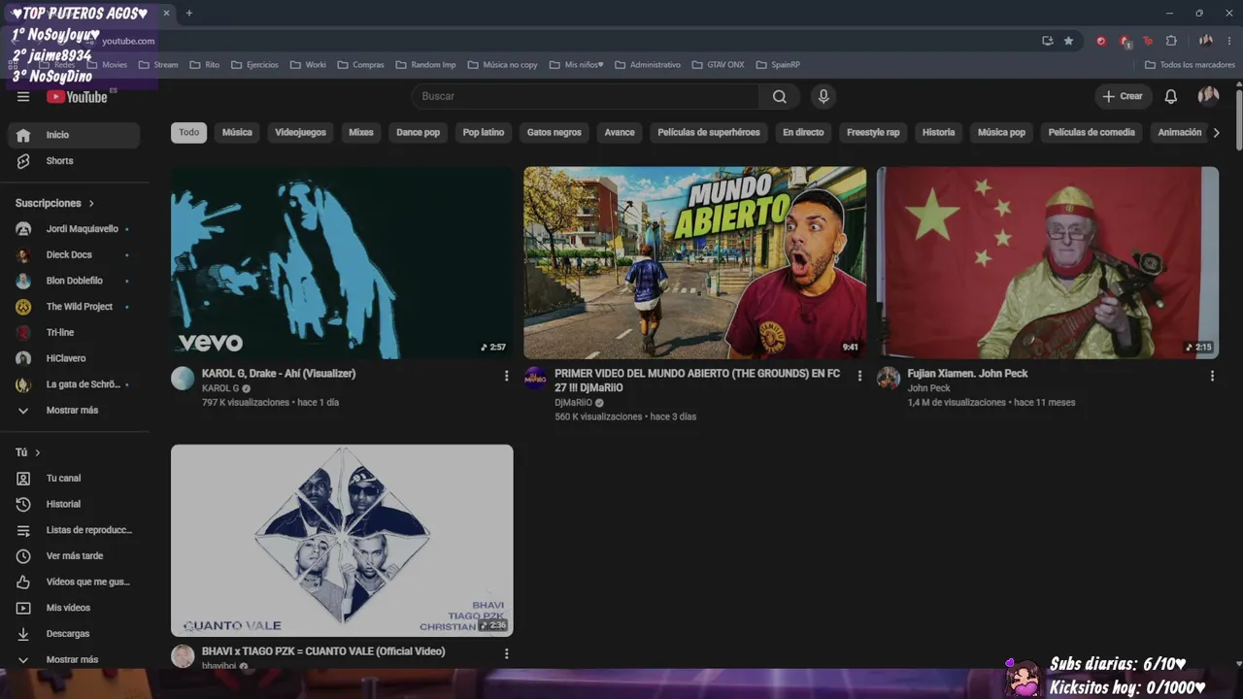Open the browser extensions puzzle icon
This screenshot has width=1243, height=699.
pos(1171,41)
